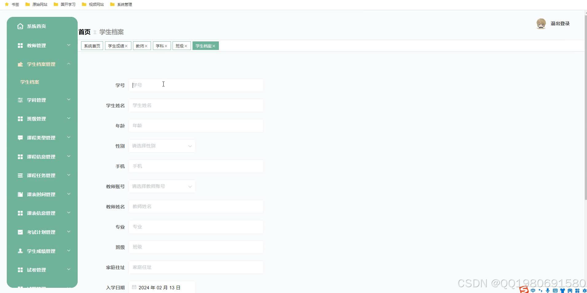Viewport: 587px width, 293px height.
Task: Click the grid icon beside 班级管理
Action: [20, 119]
